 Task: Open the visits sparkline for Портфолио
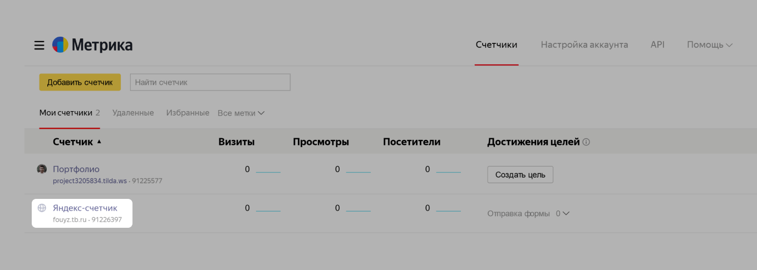click(268, 171)
